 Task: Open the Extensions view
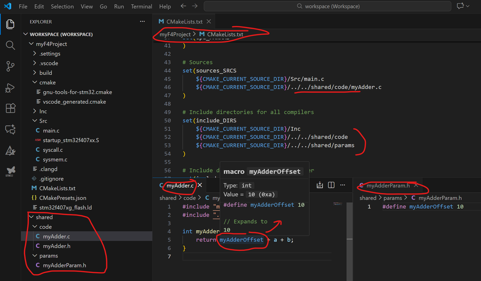point(10,109)
